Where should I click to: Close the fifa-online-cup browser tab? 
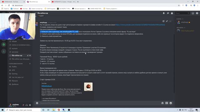49,2
